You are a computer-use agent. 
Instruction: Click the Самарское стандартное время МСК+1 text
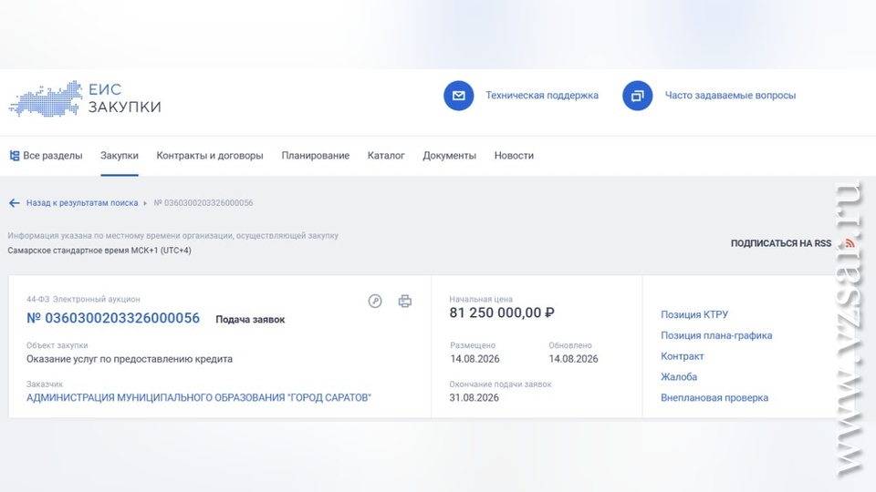point(99,251)
